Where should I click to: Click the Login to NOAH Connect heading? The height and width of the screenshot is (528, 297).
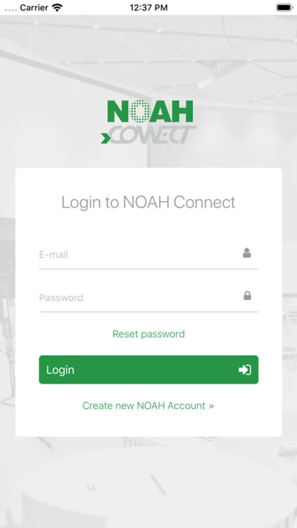tap(148, 202)
